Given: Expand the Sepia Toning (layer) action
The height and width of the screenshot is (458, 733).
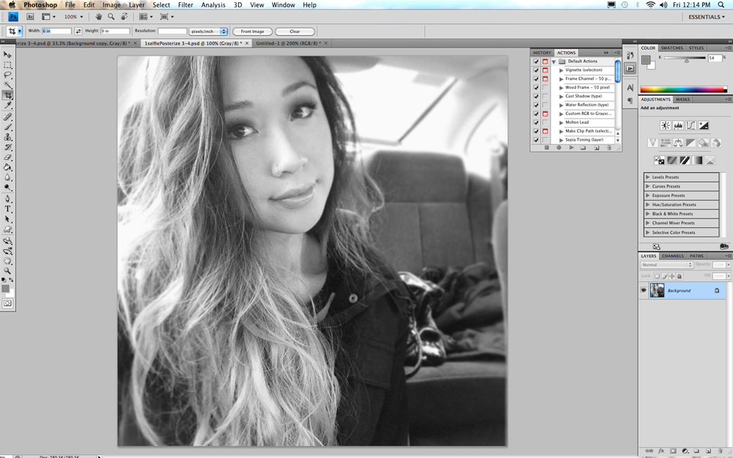Looking at the screenshot, I should point(561,140).
